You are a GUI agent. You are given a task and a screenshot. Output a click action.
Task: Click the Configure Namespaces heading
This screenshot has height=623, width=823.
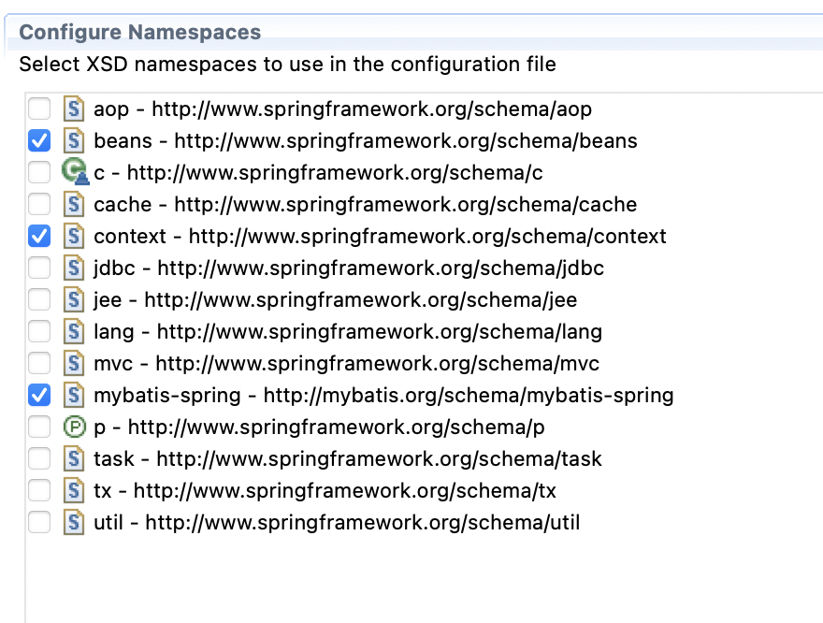pyautogui.click(x=140, y=32)
